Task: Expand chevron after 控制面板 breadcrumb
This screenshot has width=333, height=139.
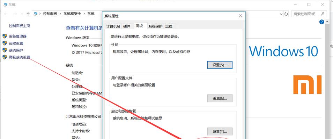Action: 60,14
